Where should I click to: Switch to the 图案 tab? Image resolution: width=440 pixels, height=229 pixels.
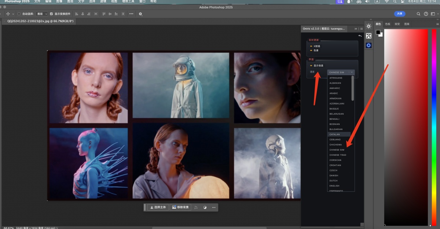click(x=407, y=24)
